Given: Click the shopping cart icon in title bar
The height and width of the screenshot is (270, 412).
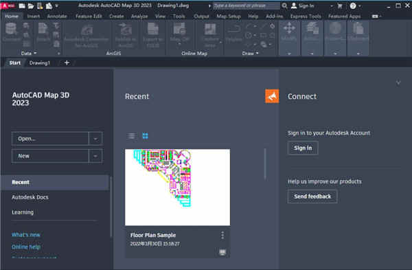Looking at the screenshot, I should click(x=340, y=5).
